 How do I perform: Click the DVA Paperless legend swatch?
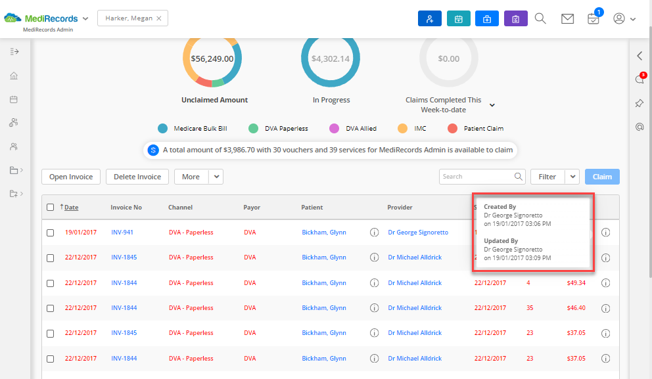[x=253, y=128]
